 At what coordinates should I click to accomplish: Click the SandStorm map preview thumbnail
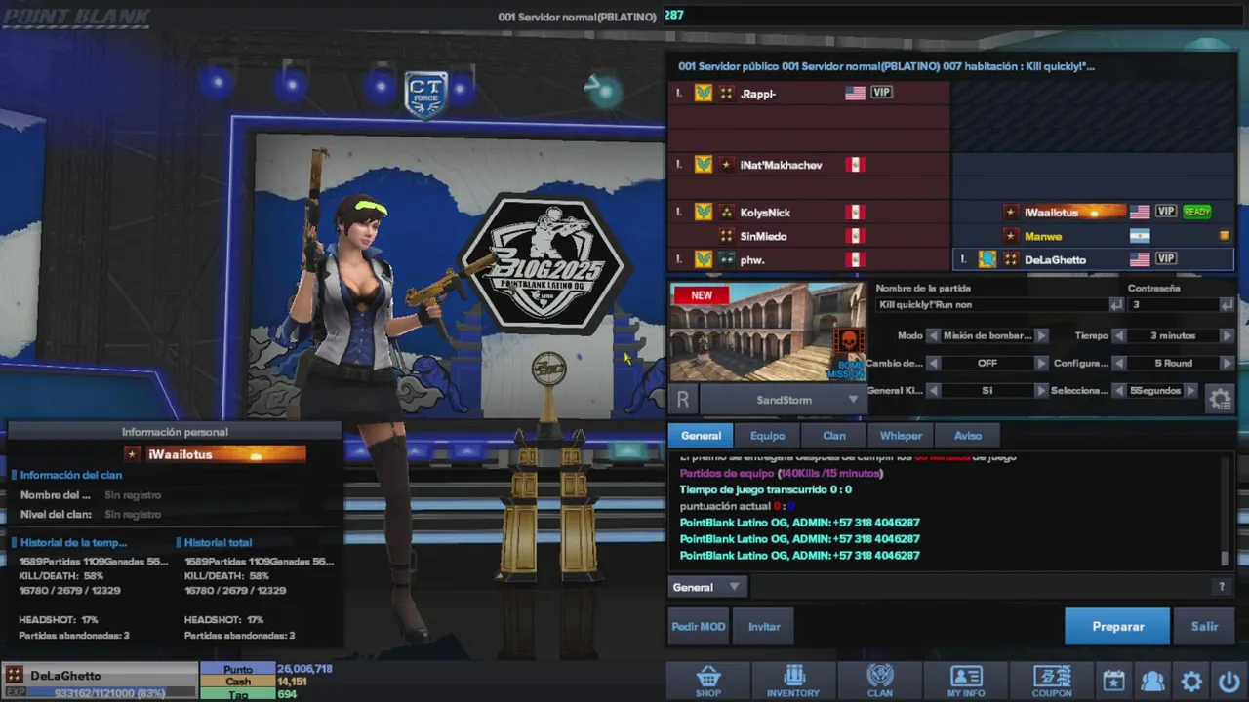point(768,332)
